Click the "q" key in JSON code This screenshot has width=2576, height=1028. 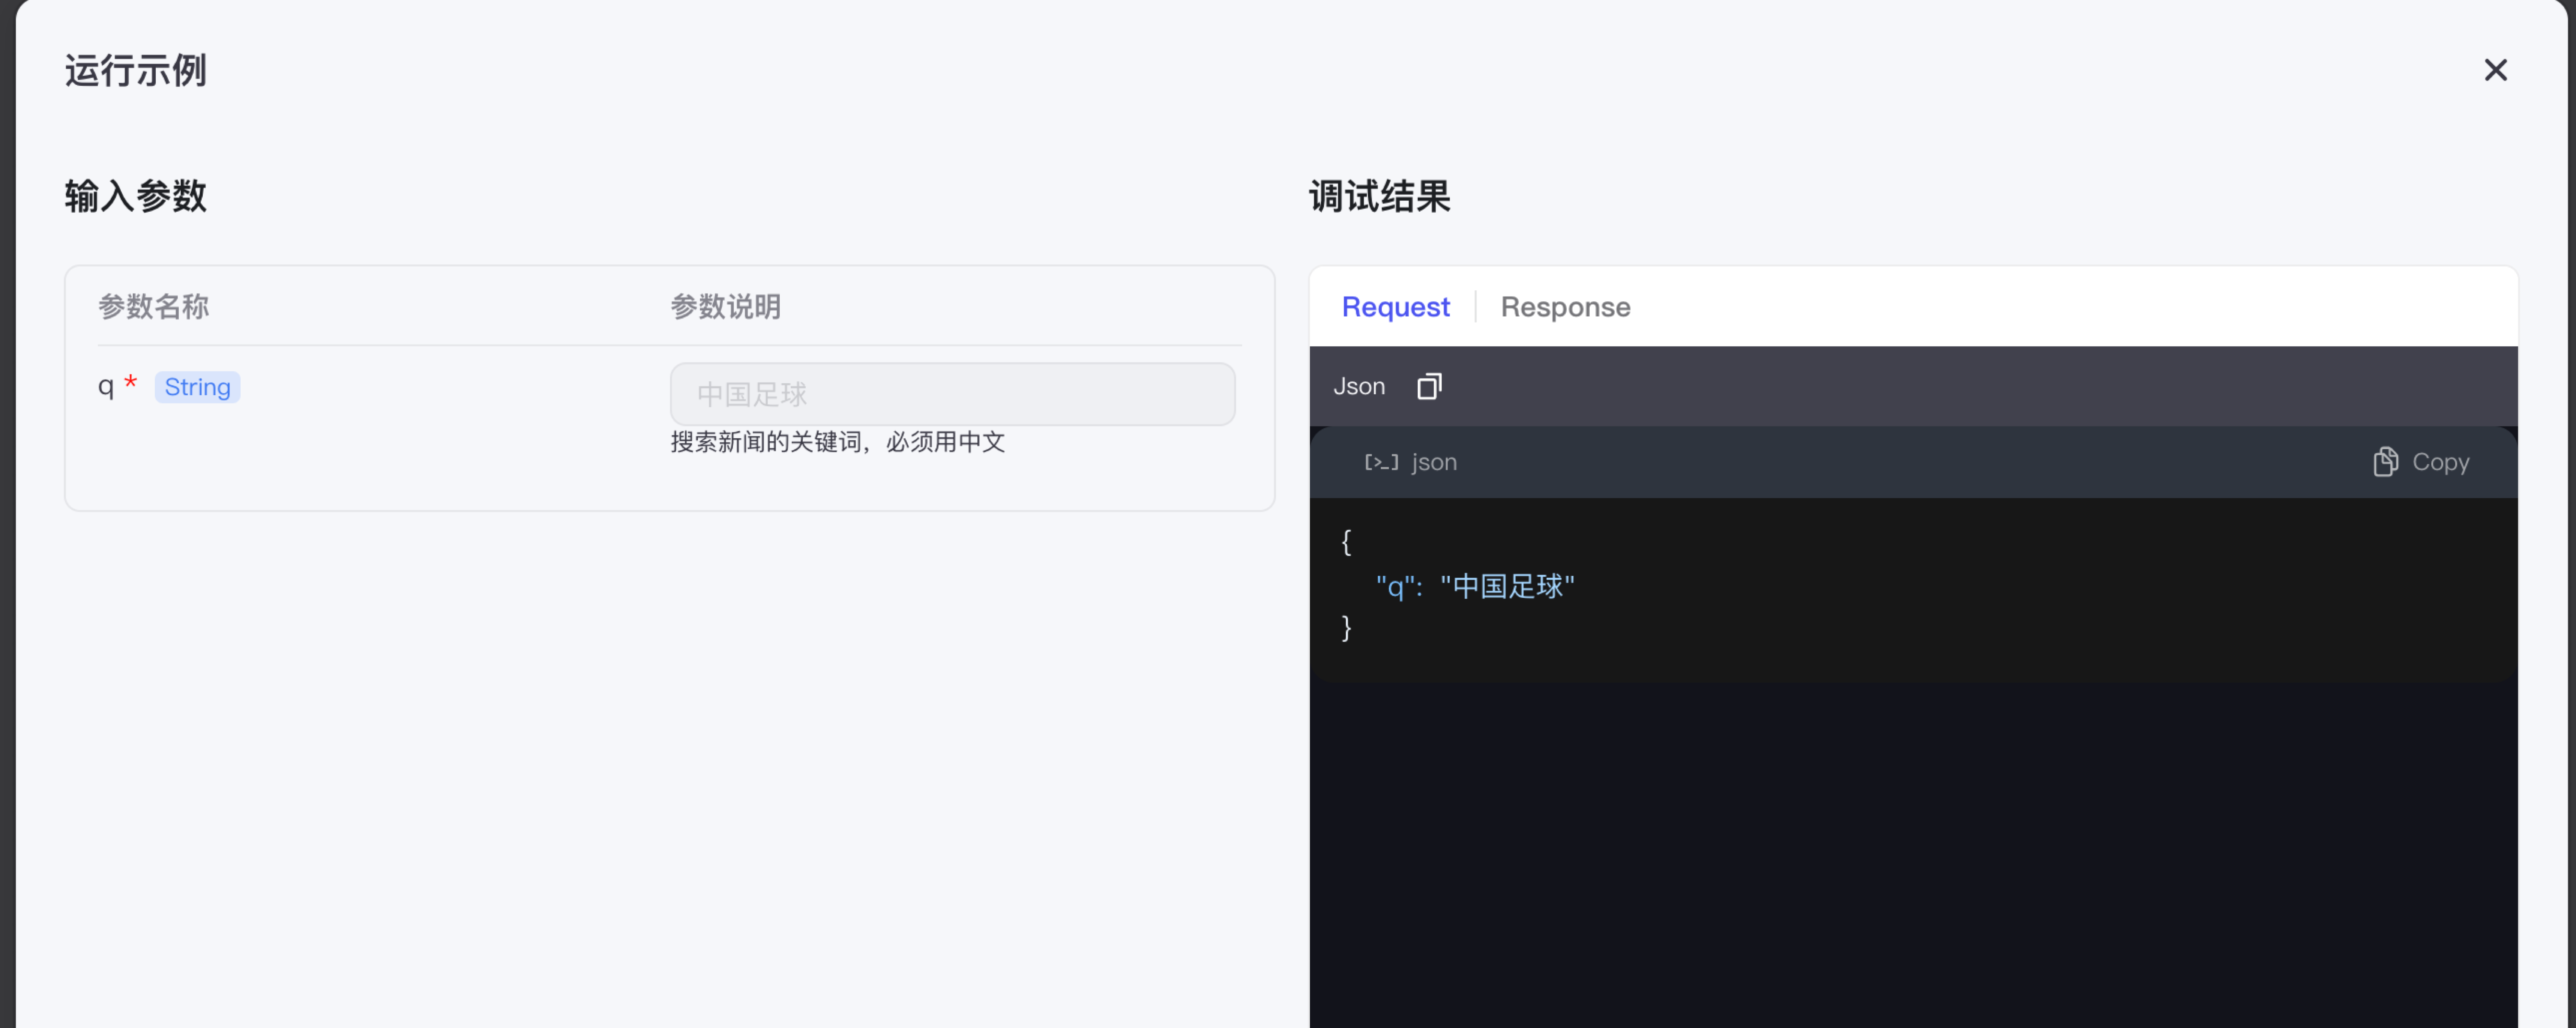1395,587
